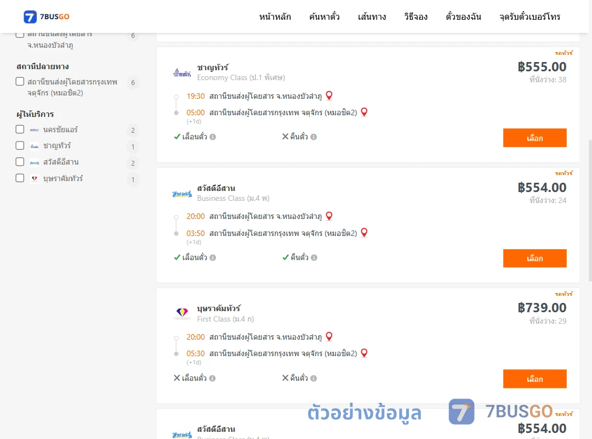The width and height of the screenshot is (592, 439).
Task: Select the ฿554.00 สวัสดีอีสาน trip with เลือก
Action: 534,258
